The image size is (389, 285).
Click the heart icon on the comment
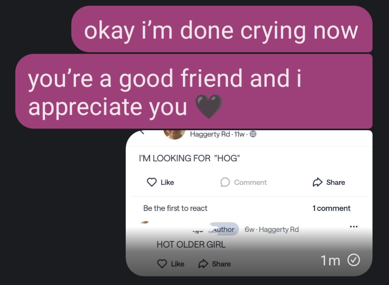[x=162, y=264]
